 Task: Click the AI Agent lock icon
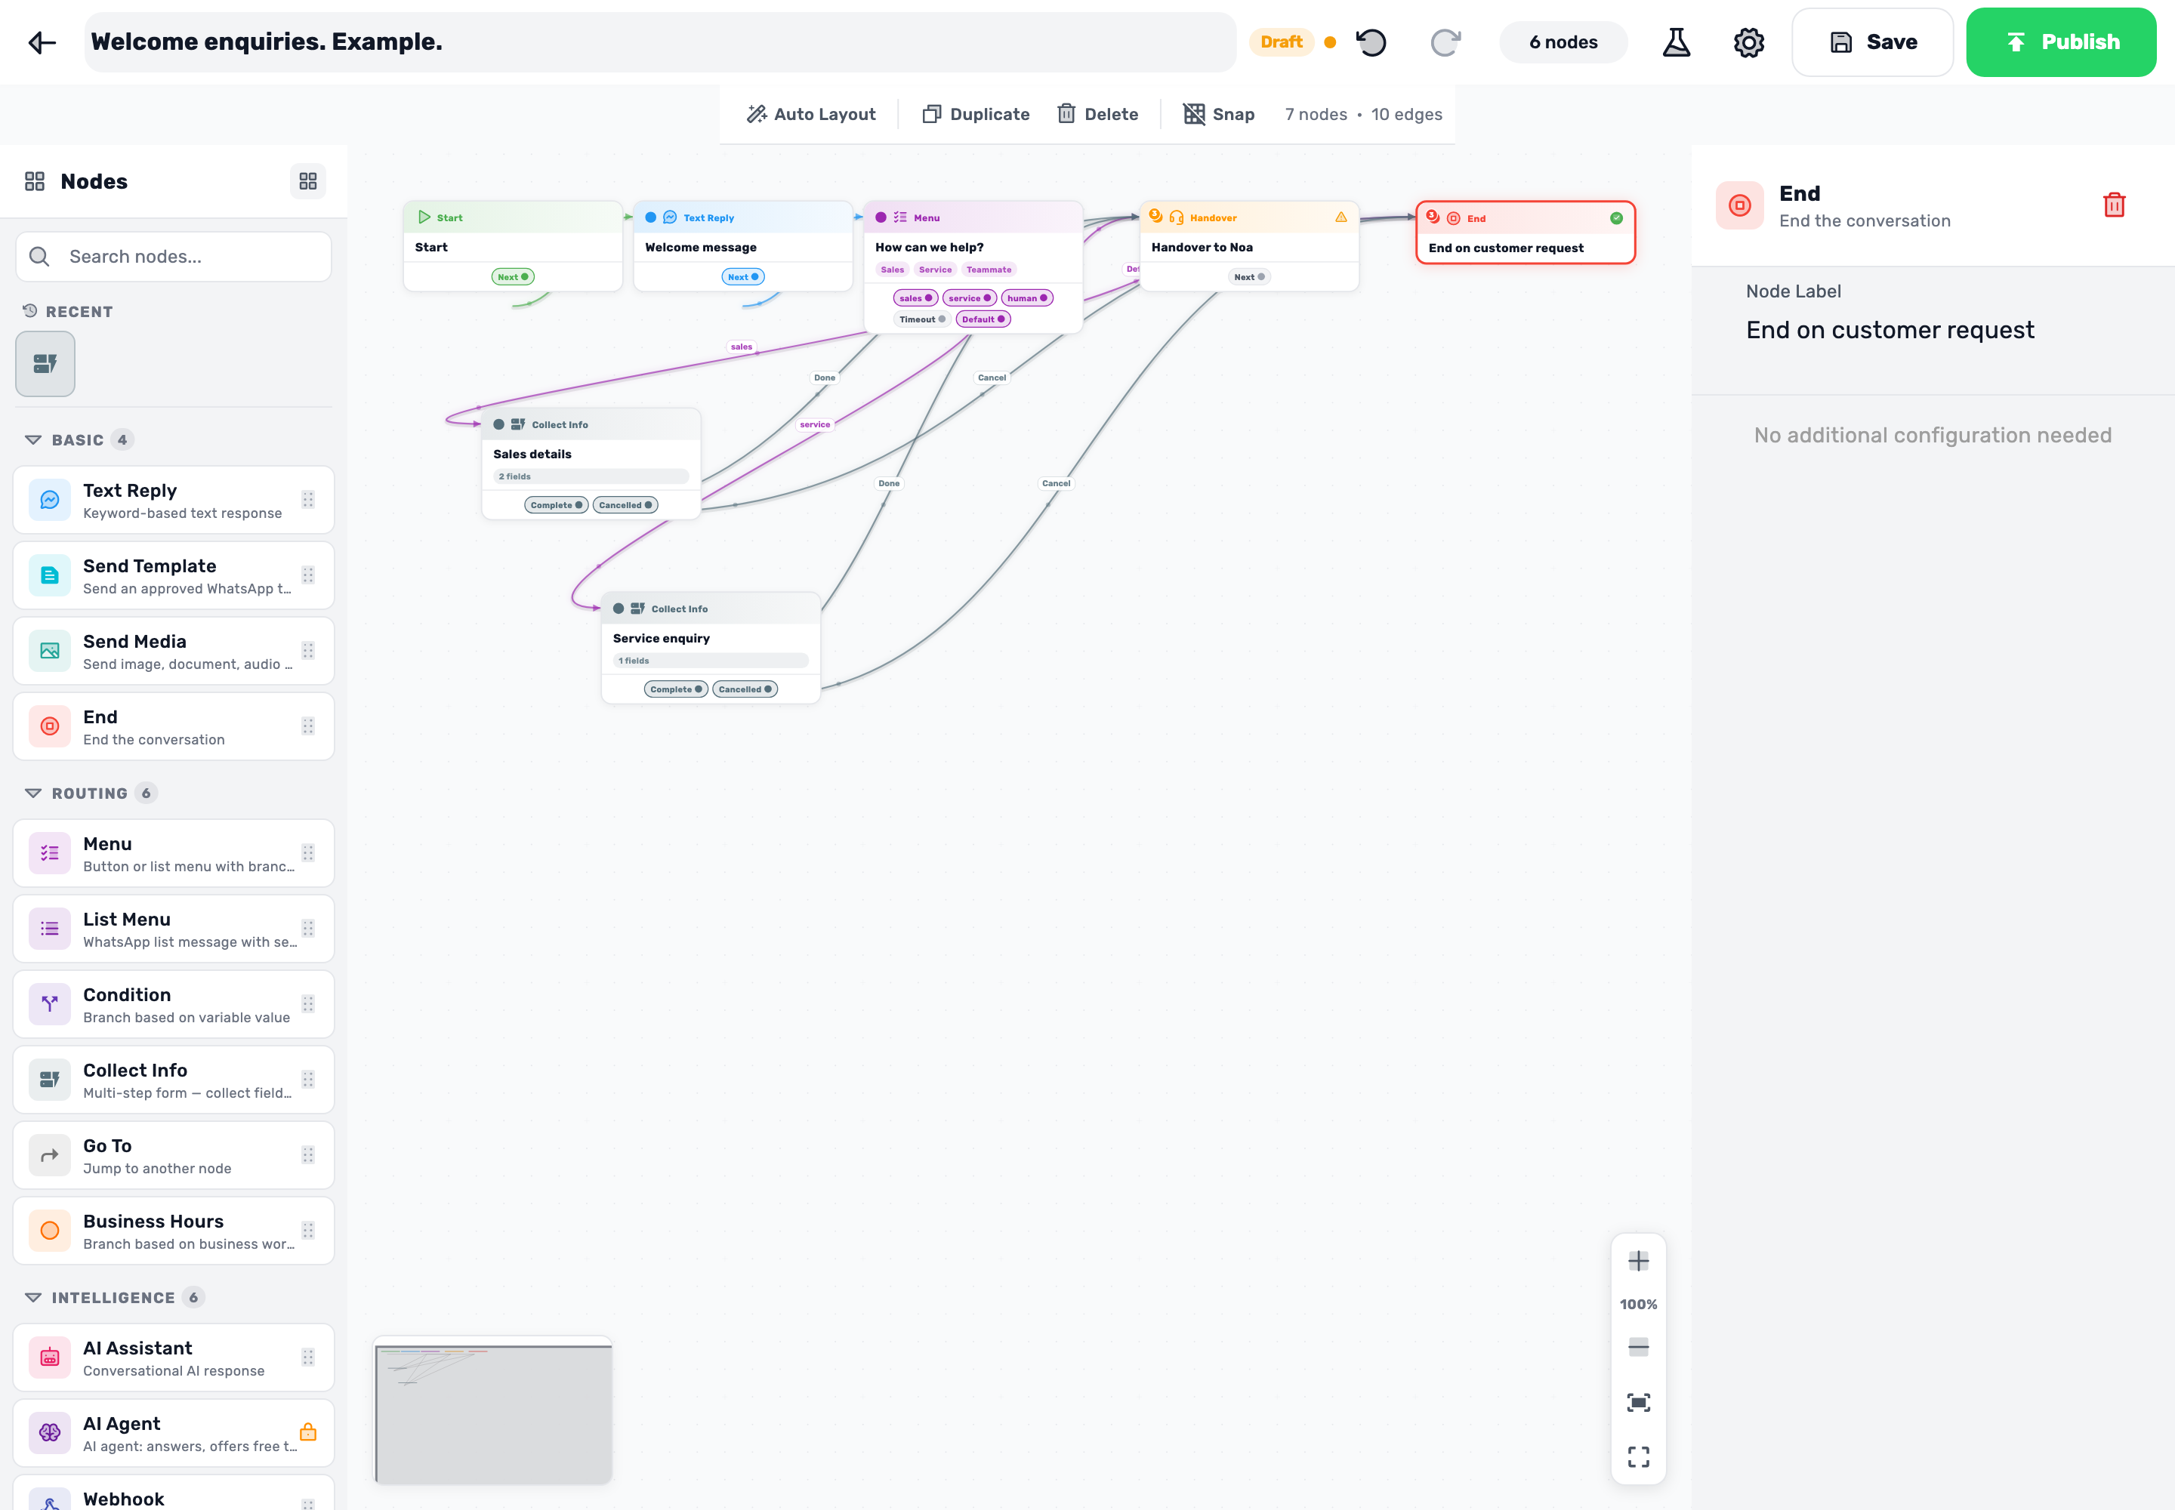point(307,1431)
